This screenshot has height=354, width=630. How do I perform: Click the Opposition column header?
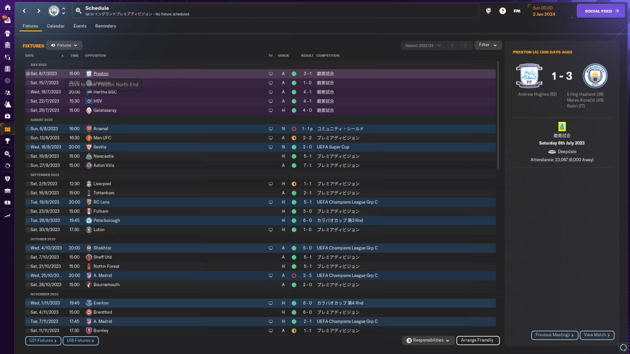click(95, 56)
